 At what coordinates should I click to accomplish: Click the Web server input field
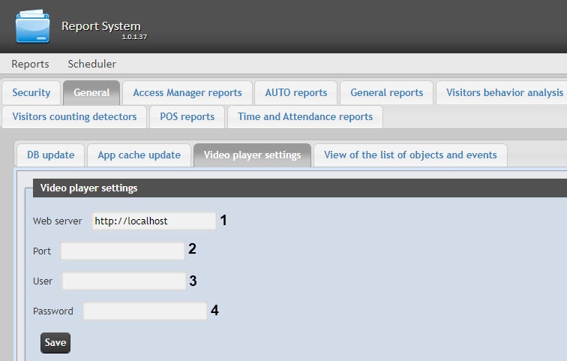[154, 221]
